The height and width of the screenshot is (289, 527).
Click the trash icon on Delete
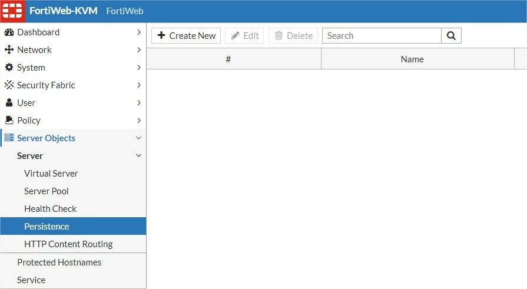(279, 35)
